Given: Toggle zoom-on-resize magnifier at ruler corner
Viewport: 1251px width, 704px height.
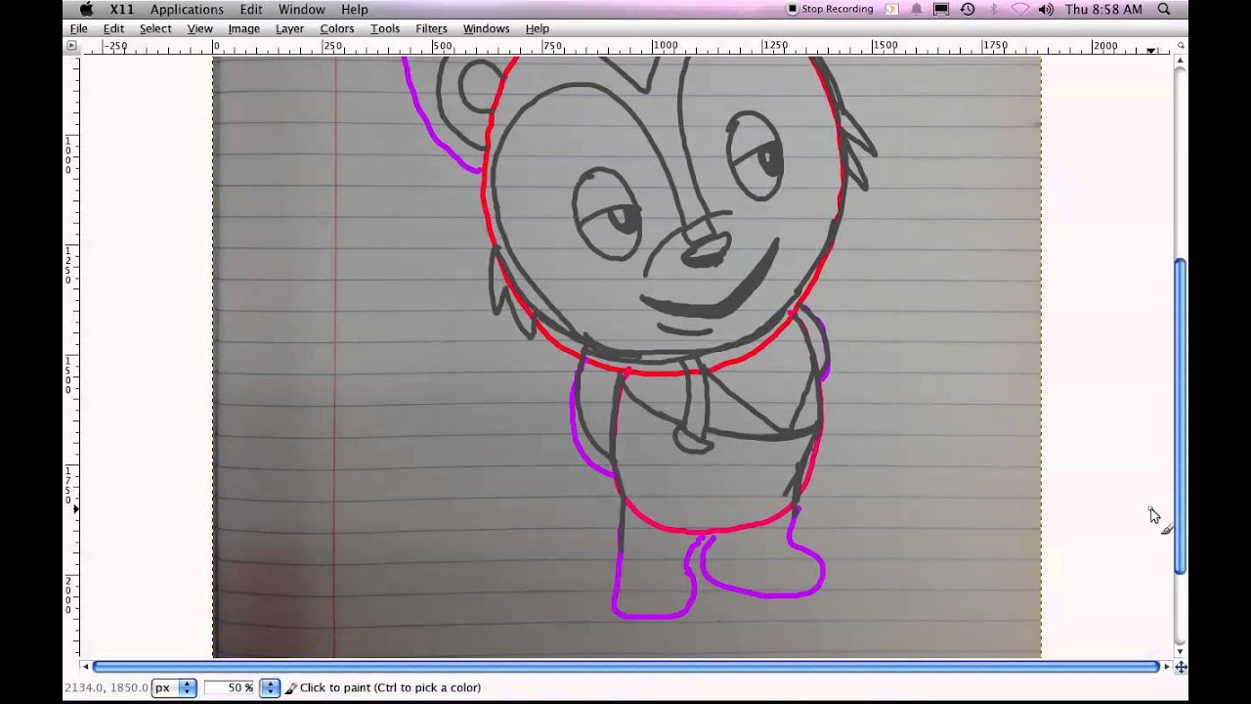Looking at the screenshot, I should pyautogui.click(x=1181, y=46).
